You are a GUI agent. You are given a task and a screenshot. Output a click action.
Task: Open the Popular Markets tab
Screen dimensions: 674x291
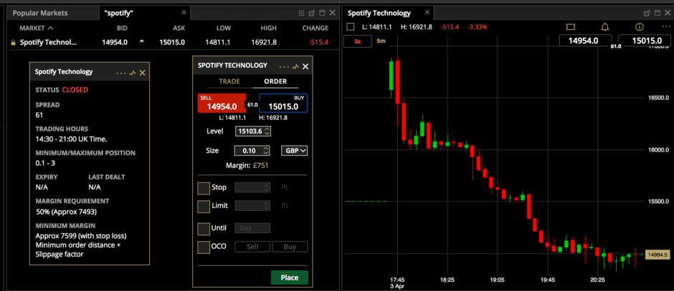40,13
